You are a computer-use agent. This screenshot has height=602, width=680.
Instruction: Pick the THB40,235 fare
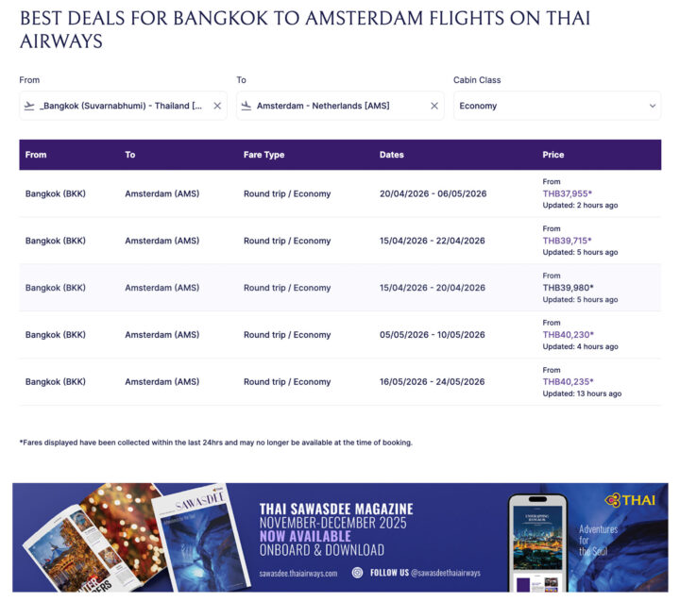[x=568, y=382]
